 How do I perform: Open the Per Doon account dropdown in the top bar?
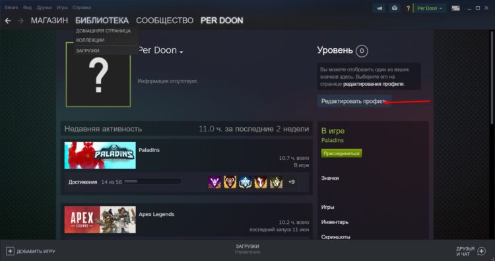[x=430, y=8]
